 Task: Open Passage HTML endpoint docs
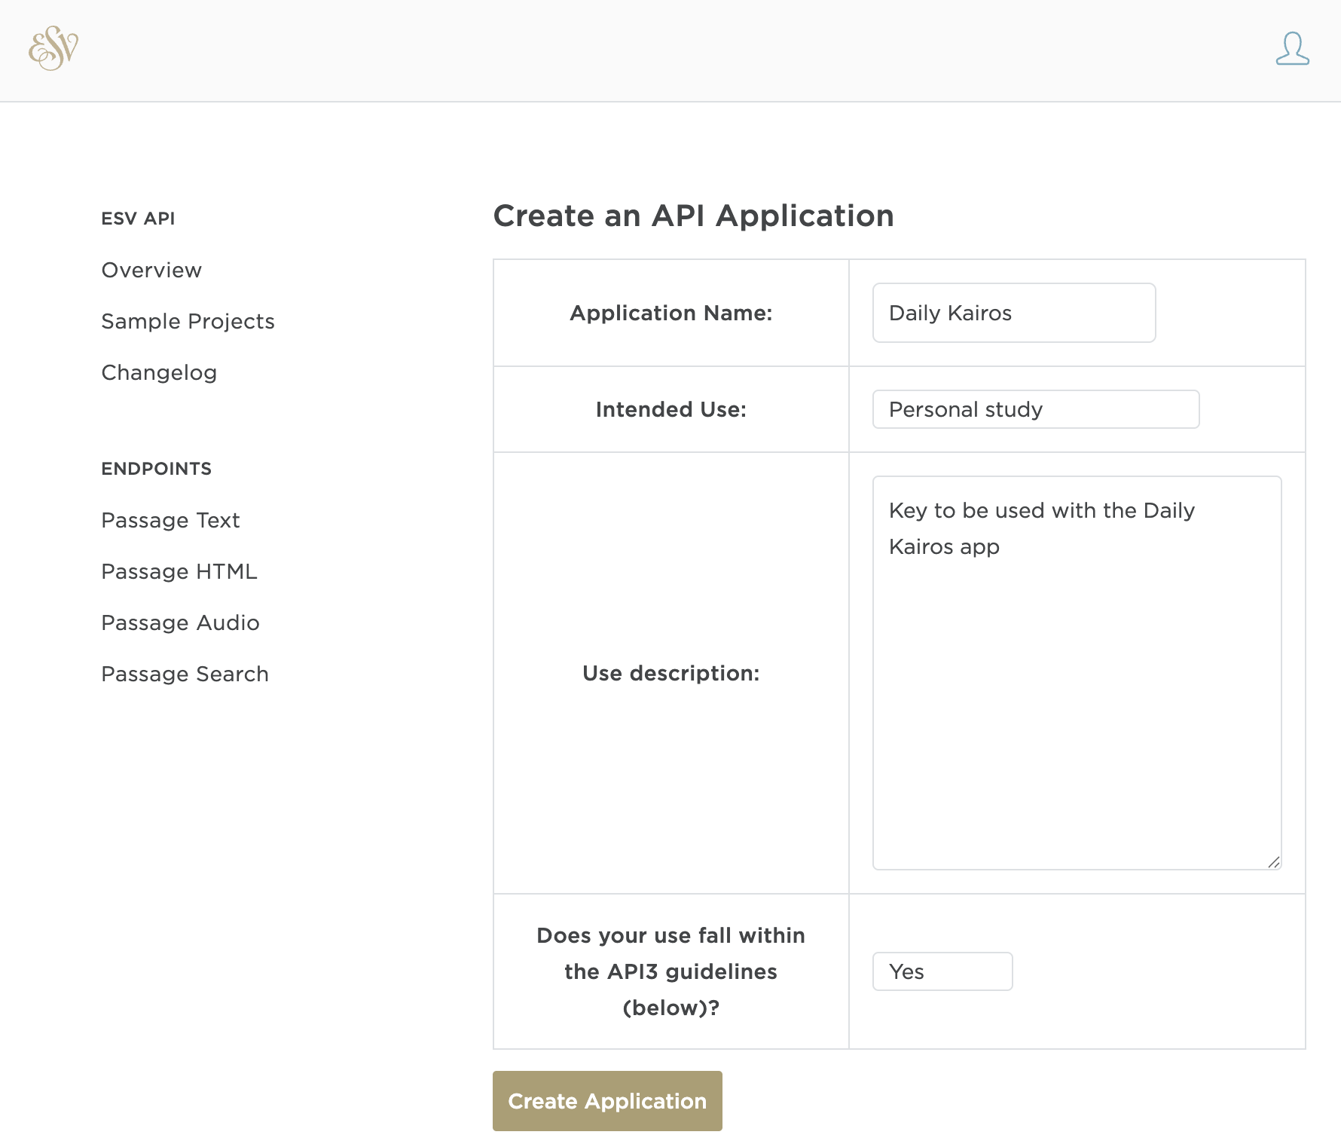[x=179, y=571]
